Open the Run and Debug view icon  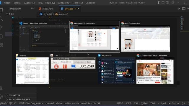pos(1,36)
